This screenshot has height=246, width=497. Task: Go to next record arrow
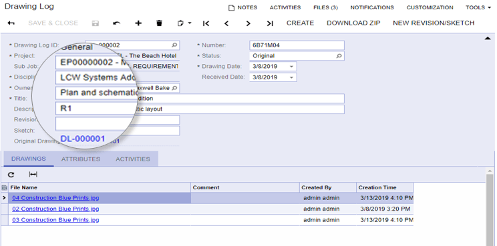(x=248, y=23)
